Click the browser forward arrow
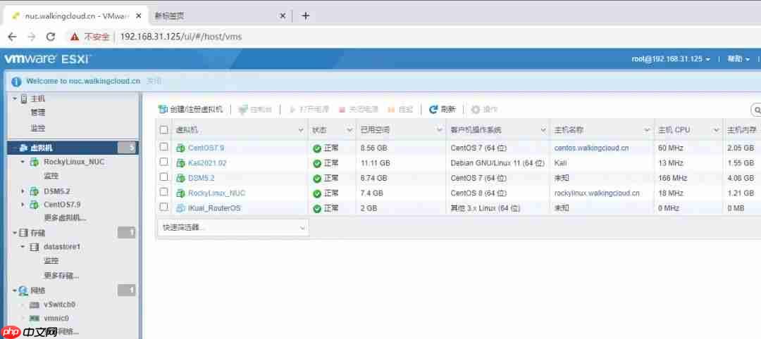The image size is (761, 339). pyautogui.click(x=32, y=37)
